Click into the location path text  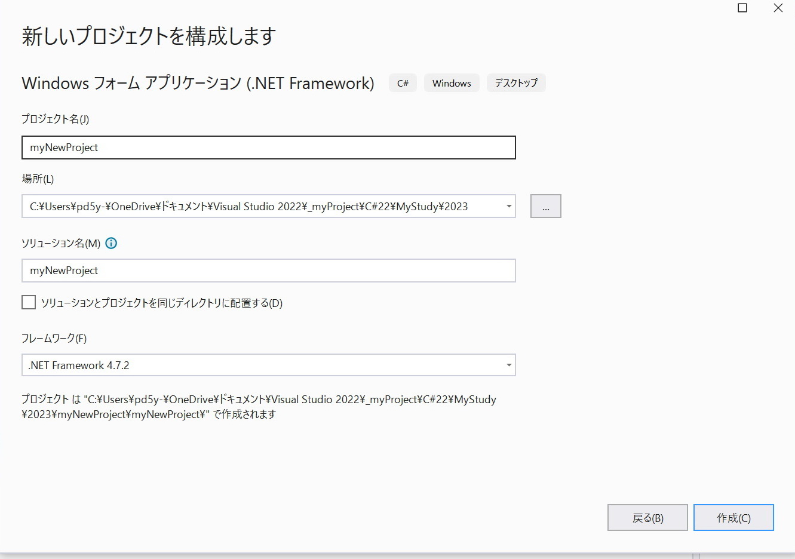pos(249,207)
